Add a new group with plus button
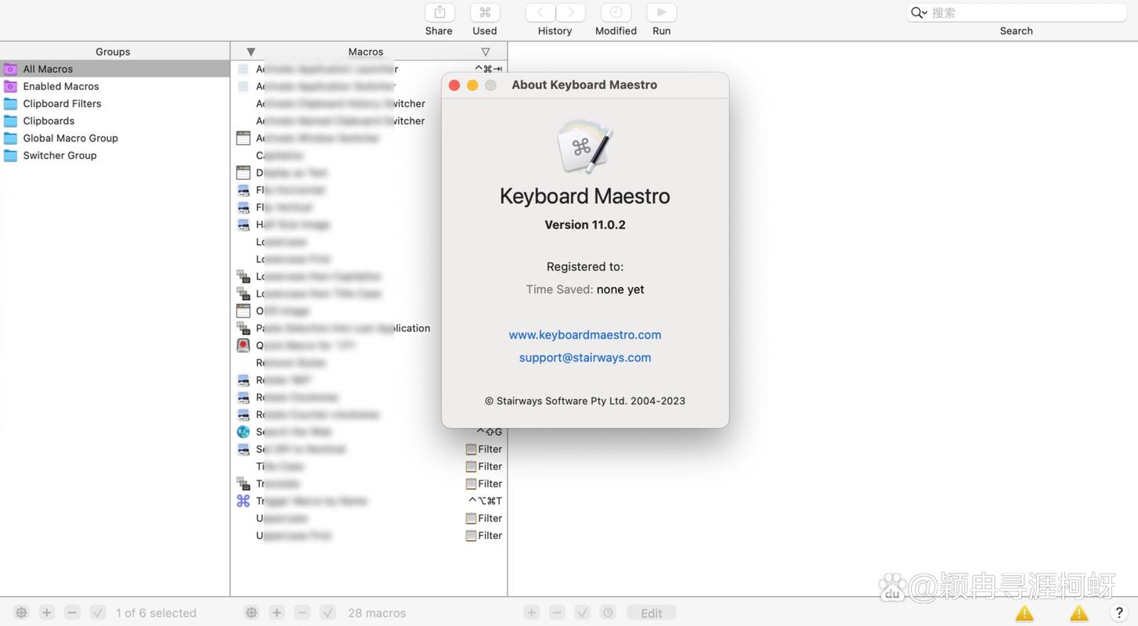1138x626 pixels. 47,613
